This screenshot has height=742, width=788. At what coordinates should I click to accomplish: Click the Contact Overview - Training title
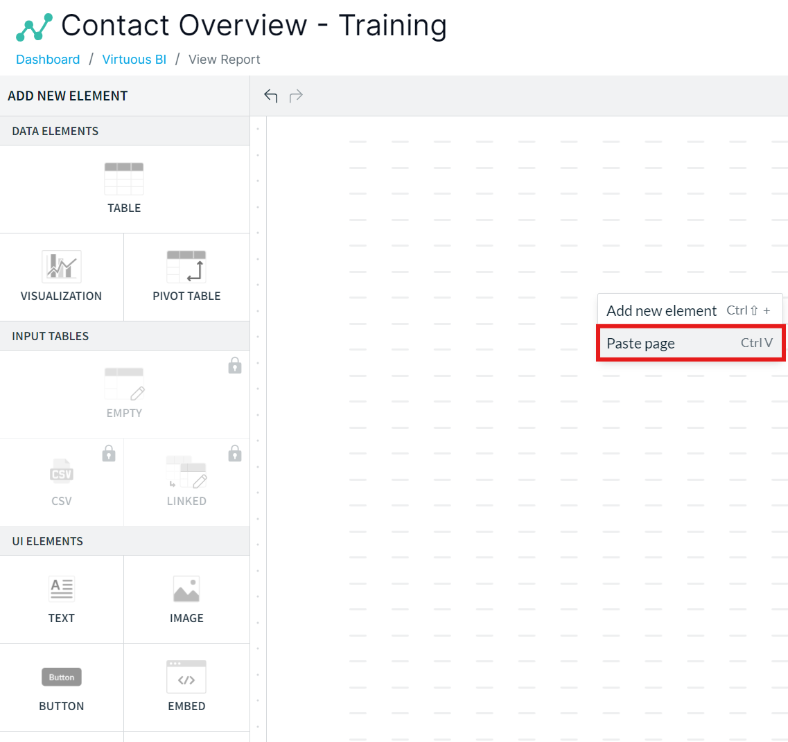tap(254, 25)
